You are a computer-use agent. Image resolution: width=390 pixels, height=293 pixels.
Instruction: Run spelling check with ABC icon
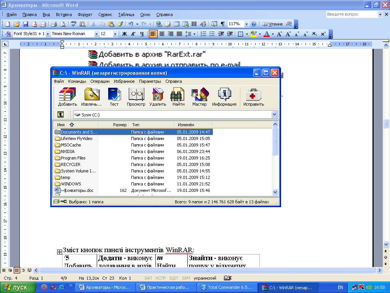(74, 24)
